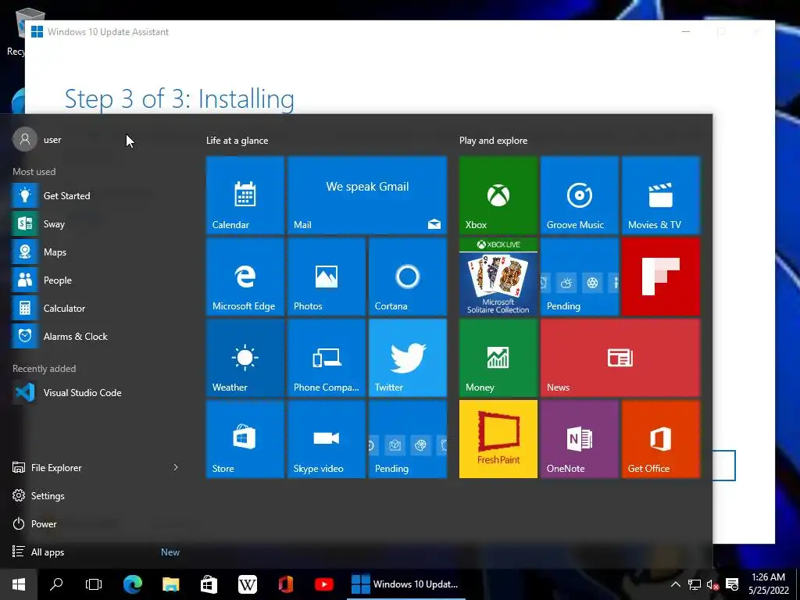This screenshot has width=800, height=600.
Task: Open Action Center notifications icon
Action: tap(732, 584)
